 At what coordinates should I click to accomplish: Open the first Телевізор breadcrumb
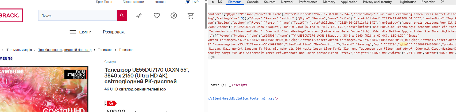pos(105,50)
